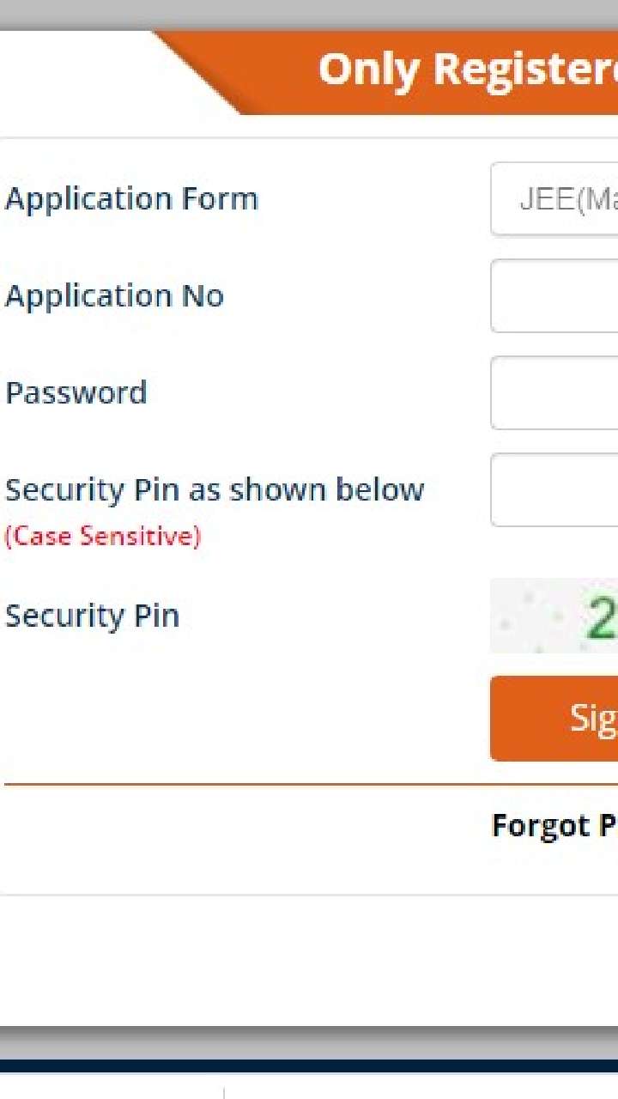Screen dimensions: 618x1099
Task: Select the Application No label
Action: (114, 296)
